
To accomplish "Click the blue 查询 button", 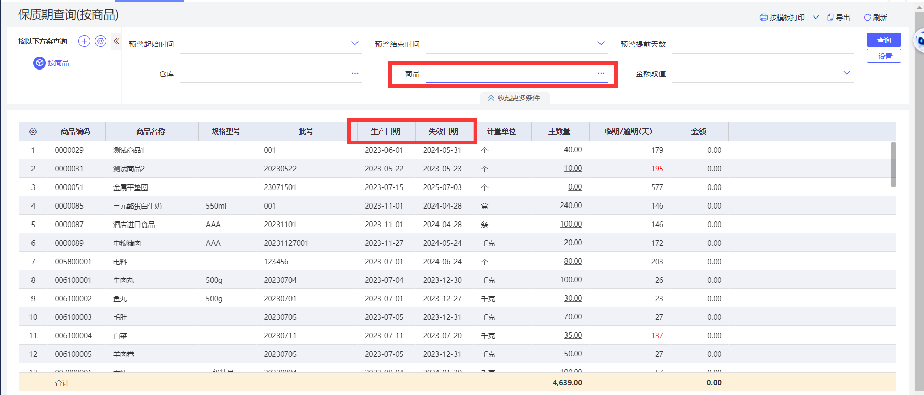I will [x=884, y=40].
